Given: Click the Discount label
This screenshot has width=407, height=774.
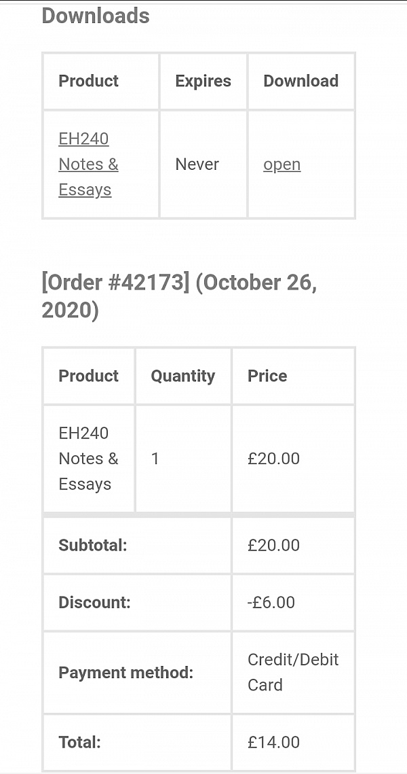Looking at the screenshot, I should coord(94,603).
